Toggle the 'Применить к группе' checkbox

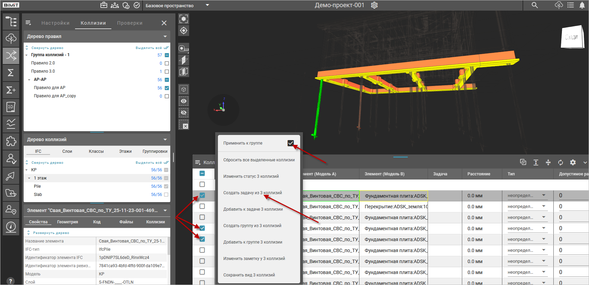(291, 143)
